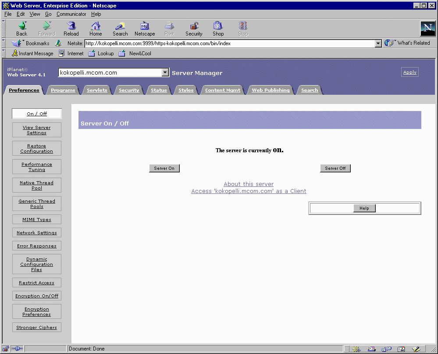This screenshot has width=438, height=354.
Task: Open Performance Tuning in sidebar
Action: (x=36, y=167)
